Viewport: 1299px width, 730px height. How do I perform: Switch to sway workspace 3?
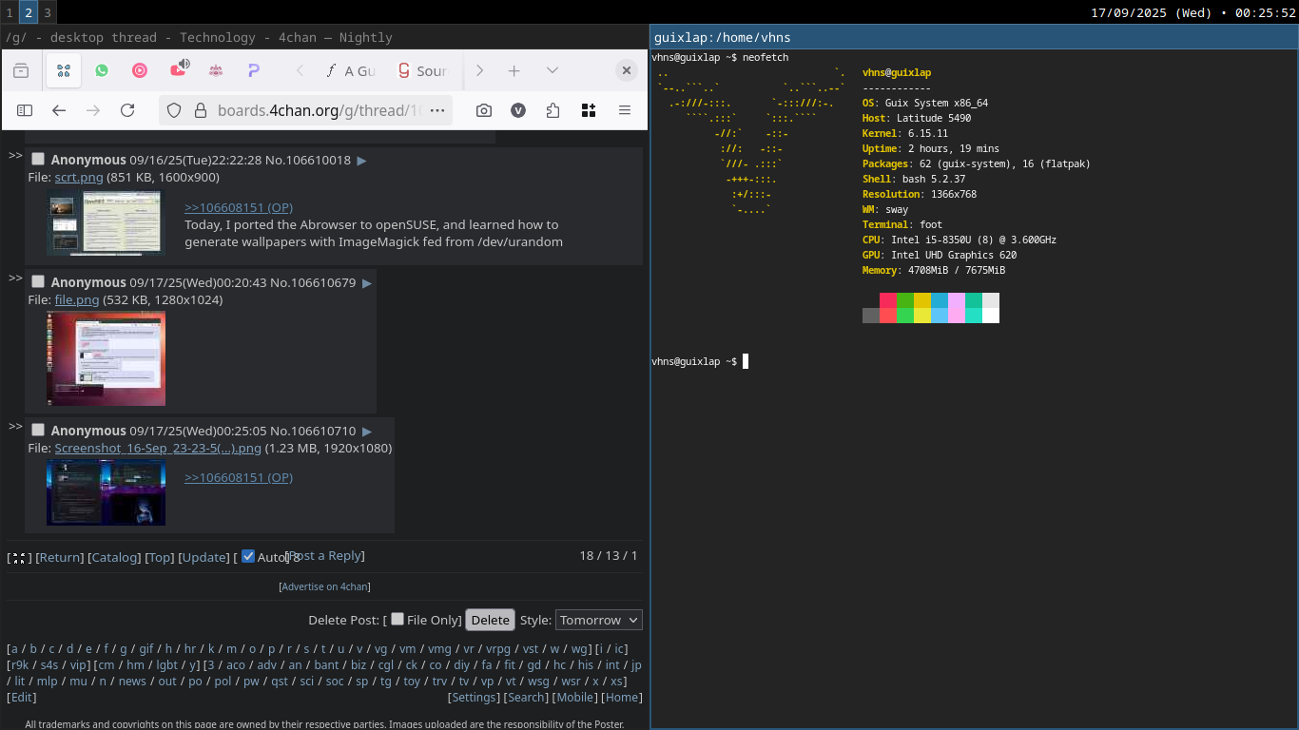pyautogui.click(x=47, y=12)
